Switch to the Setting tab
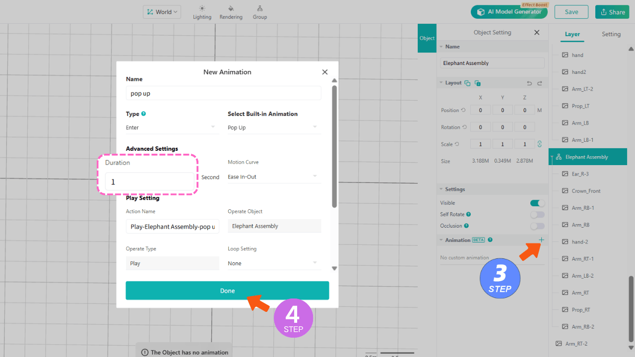 (611, 34)
